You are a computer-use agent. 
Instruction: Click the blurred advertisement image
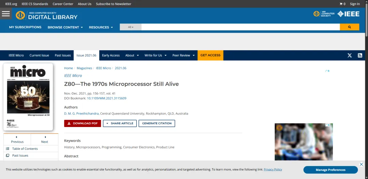click(304, 142)
